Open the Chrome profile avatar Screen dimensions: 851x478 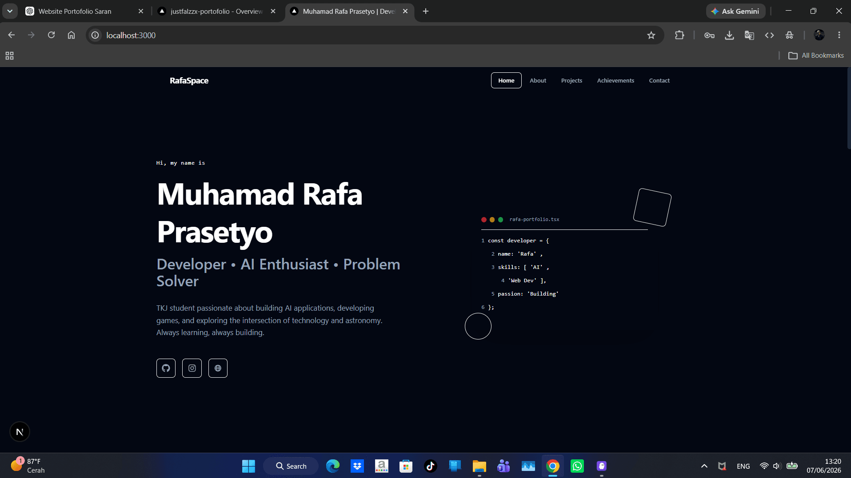(x=819, y=36)
